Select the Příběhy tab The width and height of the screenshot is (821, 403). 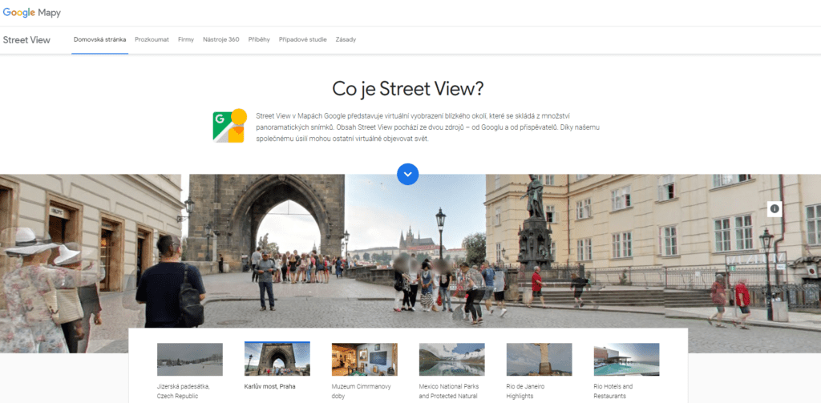tap(259, 39)
